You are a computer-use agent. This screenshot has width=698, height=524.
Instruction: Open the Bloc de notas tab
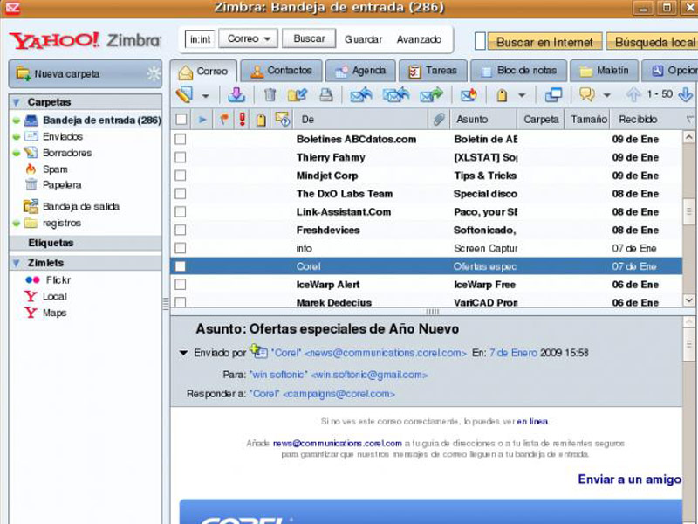point(518,71)
